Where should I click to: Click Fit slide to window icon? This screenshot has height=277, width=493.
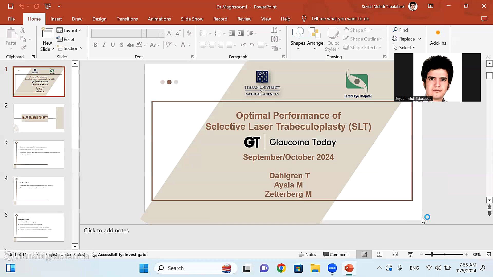(489, 254)
